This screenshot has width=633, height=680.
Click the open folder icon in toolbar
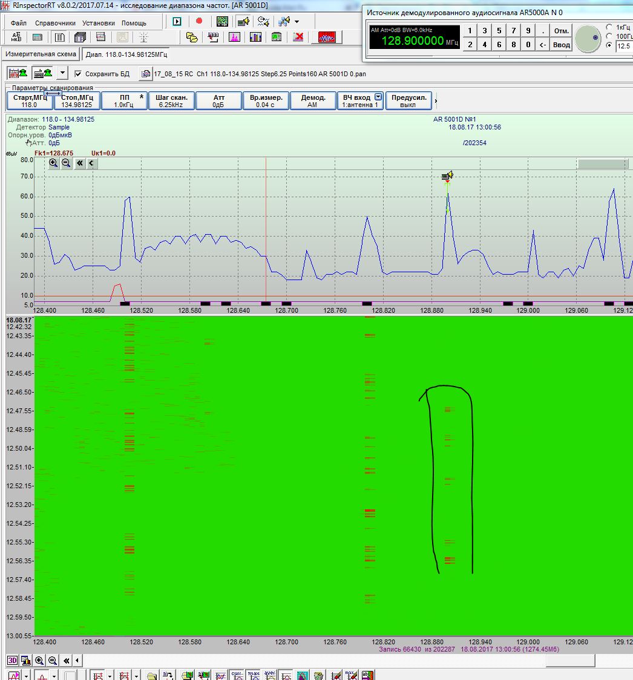click(192, 37)
